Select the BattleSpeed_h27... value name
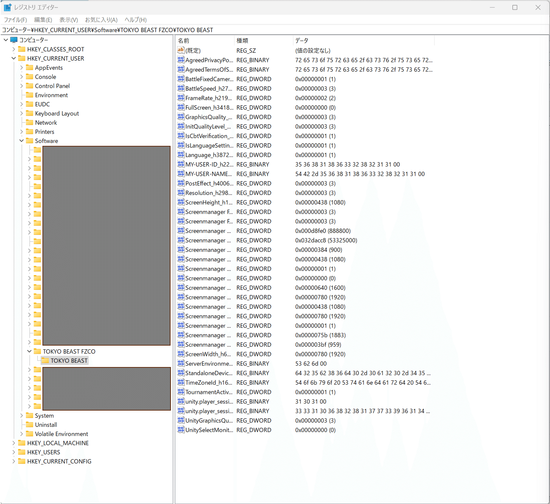This screenshot has width=550, height=504. tap(209, 88)
